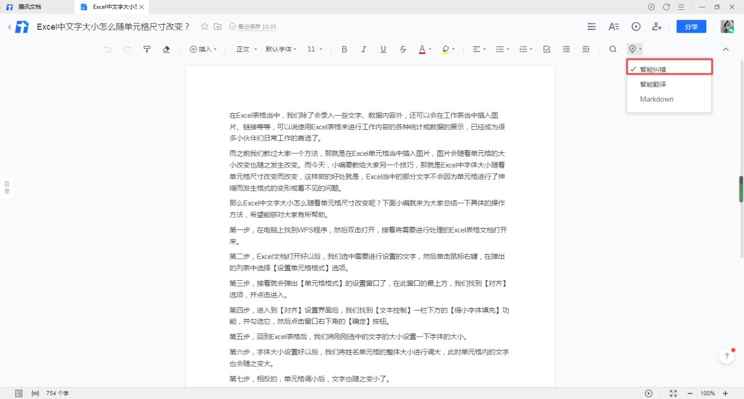Select 智能翻译 from the menu
744x399 pixels.
653,84
